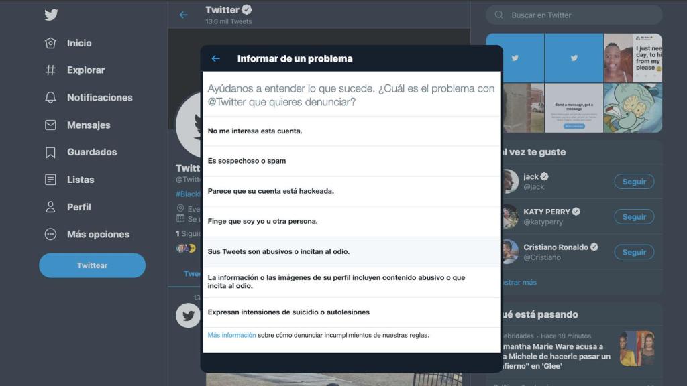Open Más información link
This screenshot has width=687, height=386.
(231, 335)
